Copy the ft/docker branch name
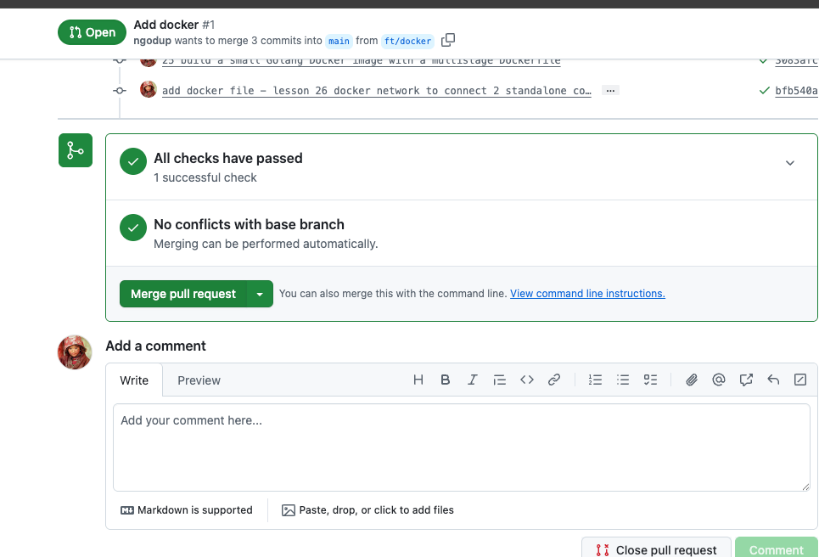 tap(448, 40)
